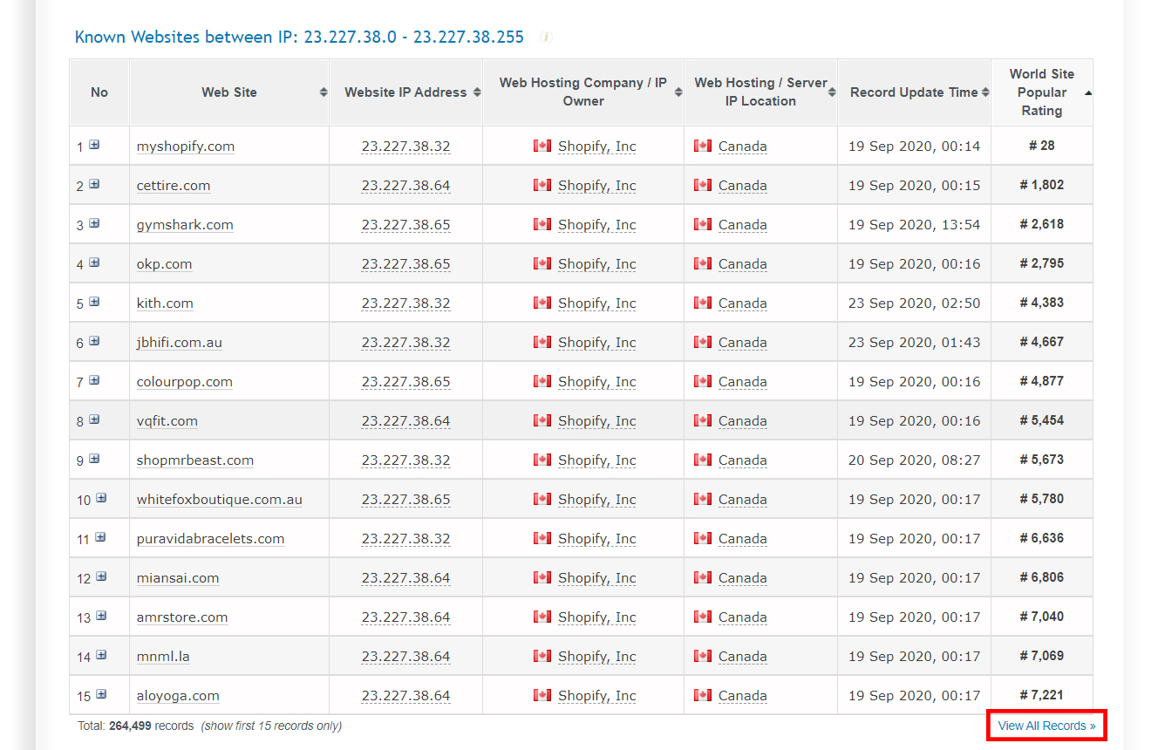The image size is (1158, 750).
Task: Open okp.com website link
Action: point(165,264)
